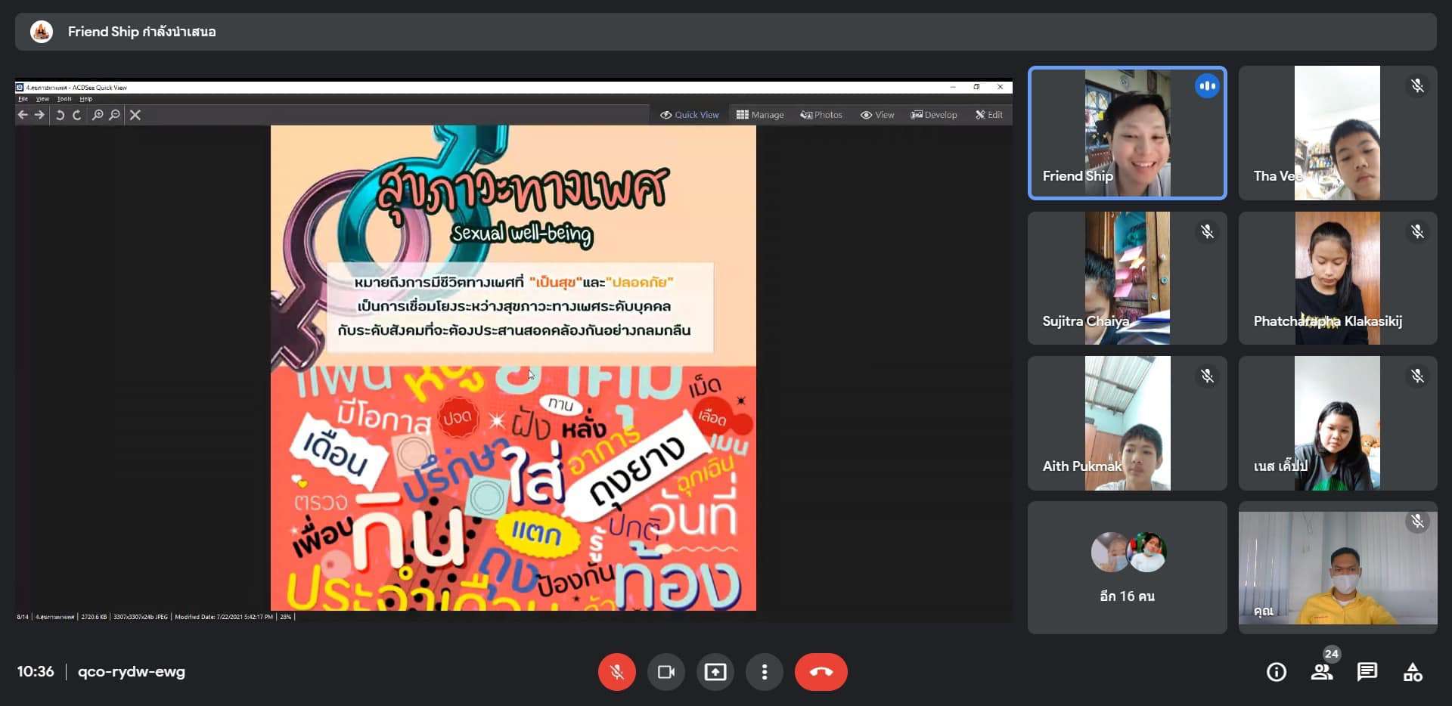Screen dimensions: 1452x706
Task: Select the Sujitra Chaiya participant tile
Action: tap(1127, 278)
